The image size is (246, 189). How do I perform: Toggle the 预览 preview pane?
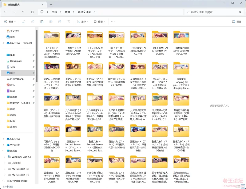click(236, 22)
